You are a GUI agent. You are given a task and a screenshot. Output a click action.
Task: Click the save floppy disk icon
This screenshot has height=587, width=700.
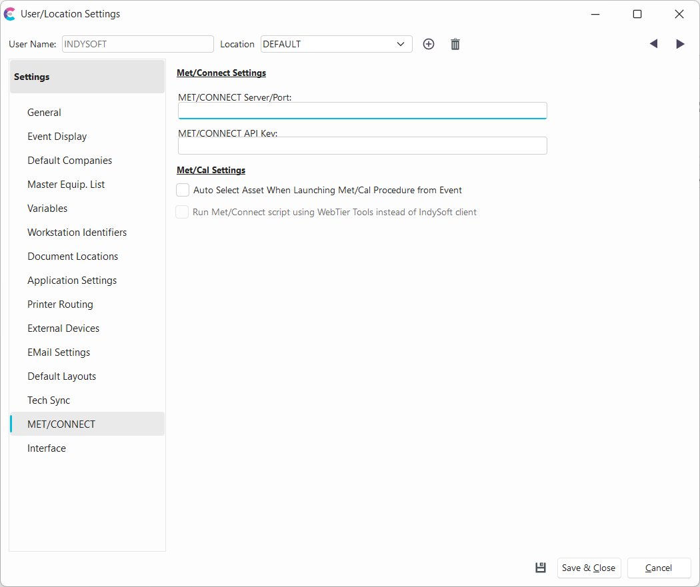tap(541, 568)
